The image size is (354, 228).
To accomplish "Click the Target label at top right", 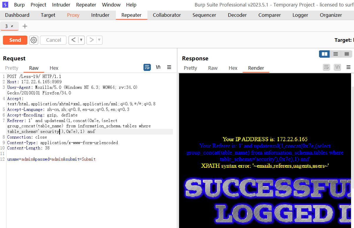I will 343,40.
